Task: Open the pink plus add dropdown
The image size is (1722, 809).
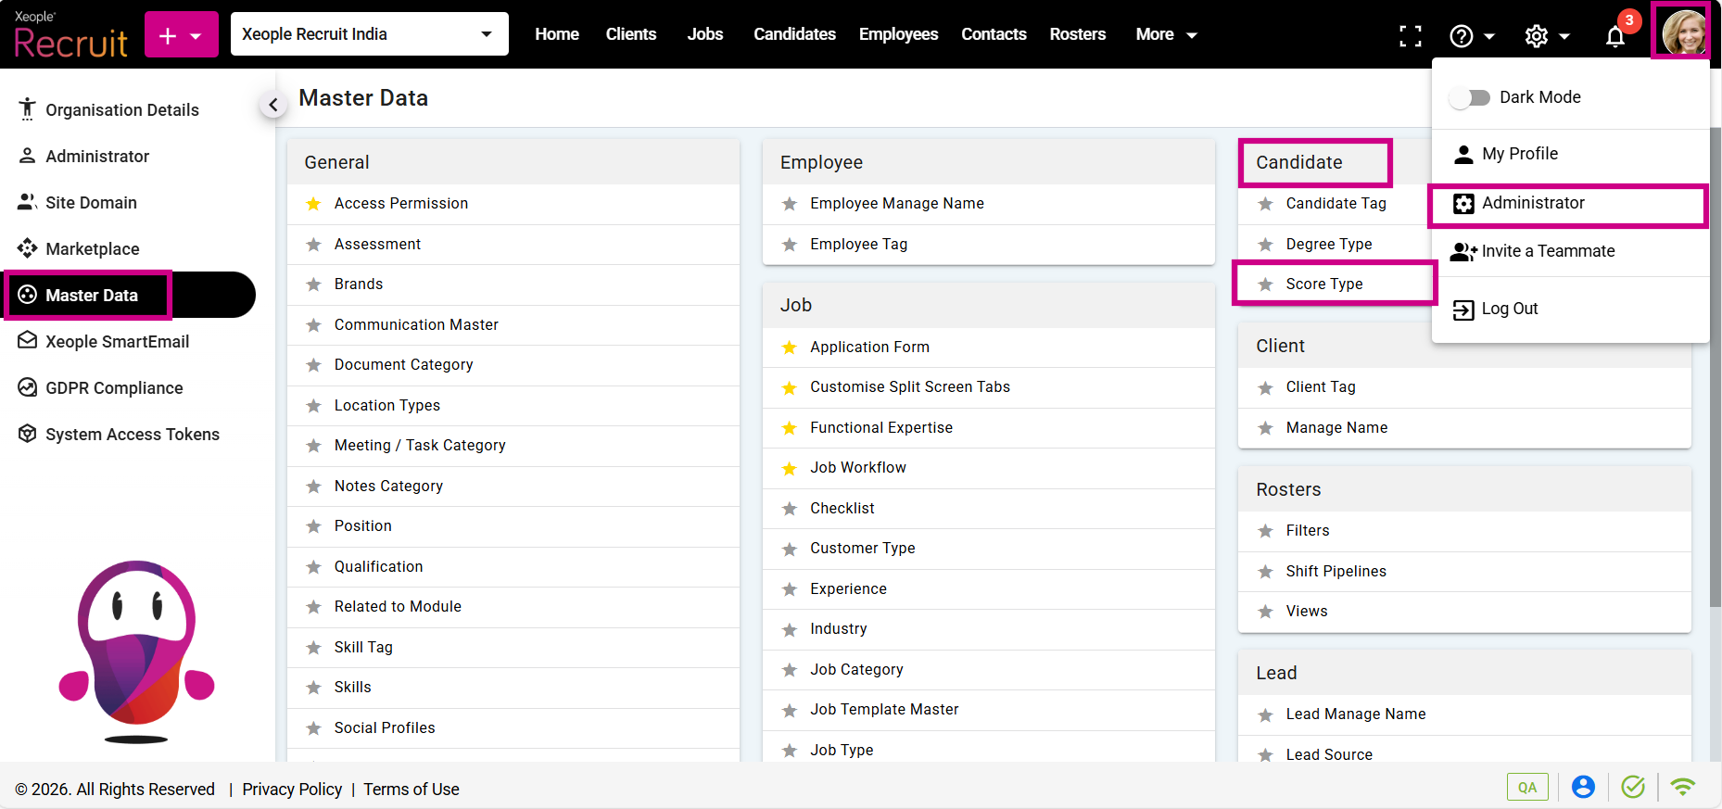Action: (x=181, y=35)
